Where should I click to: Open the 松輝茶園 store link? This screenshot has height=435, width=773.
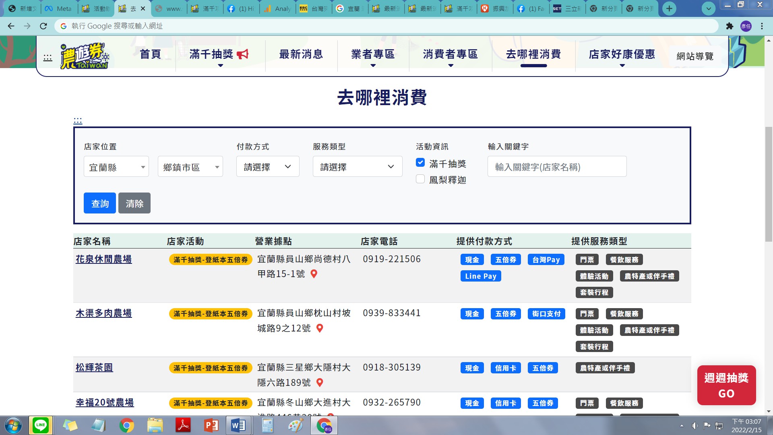tap(94, 368)
